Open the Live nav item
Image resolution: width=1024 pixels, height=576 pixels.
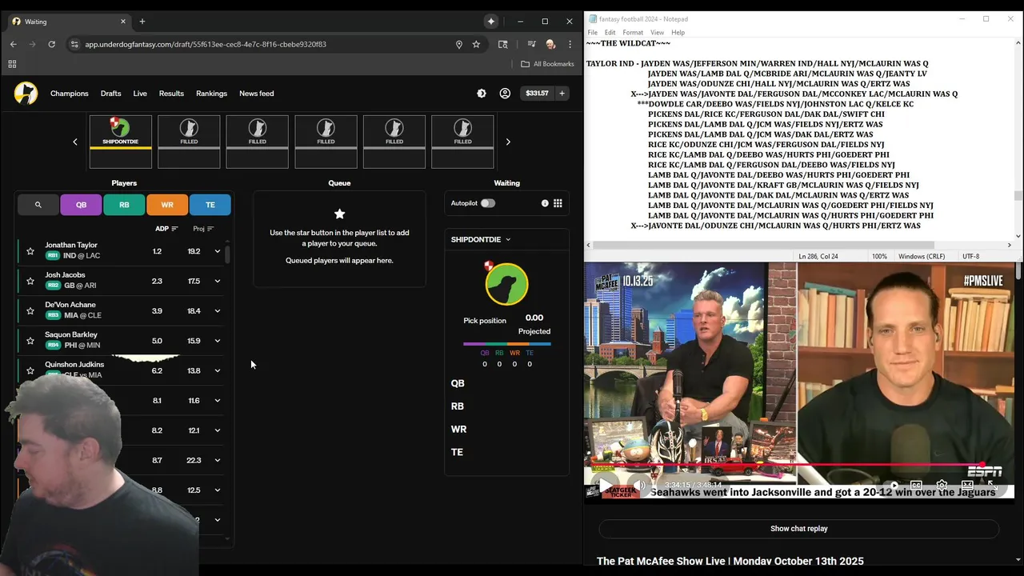(140, 94)
